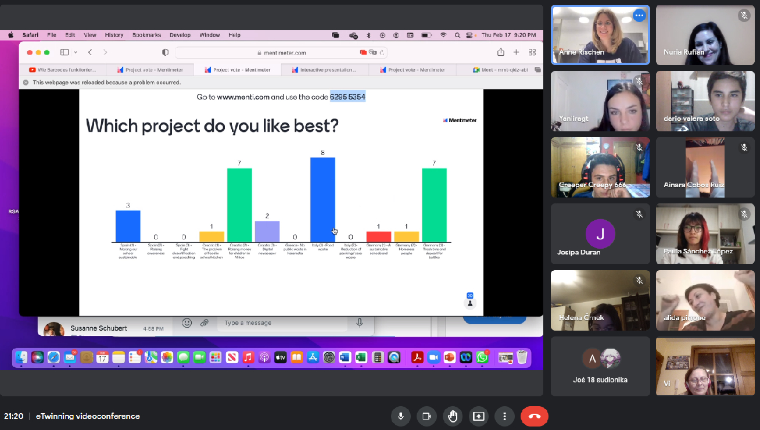760x430 pixels.
Task: Click the Safari back arrow
Action: click(x=90, y=52)
